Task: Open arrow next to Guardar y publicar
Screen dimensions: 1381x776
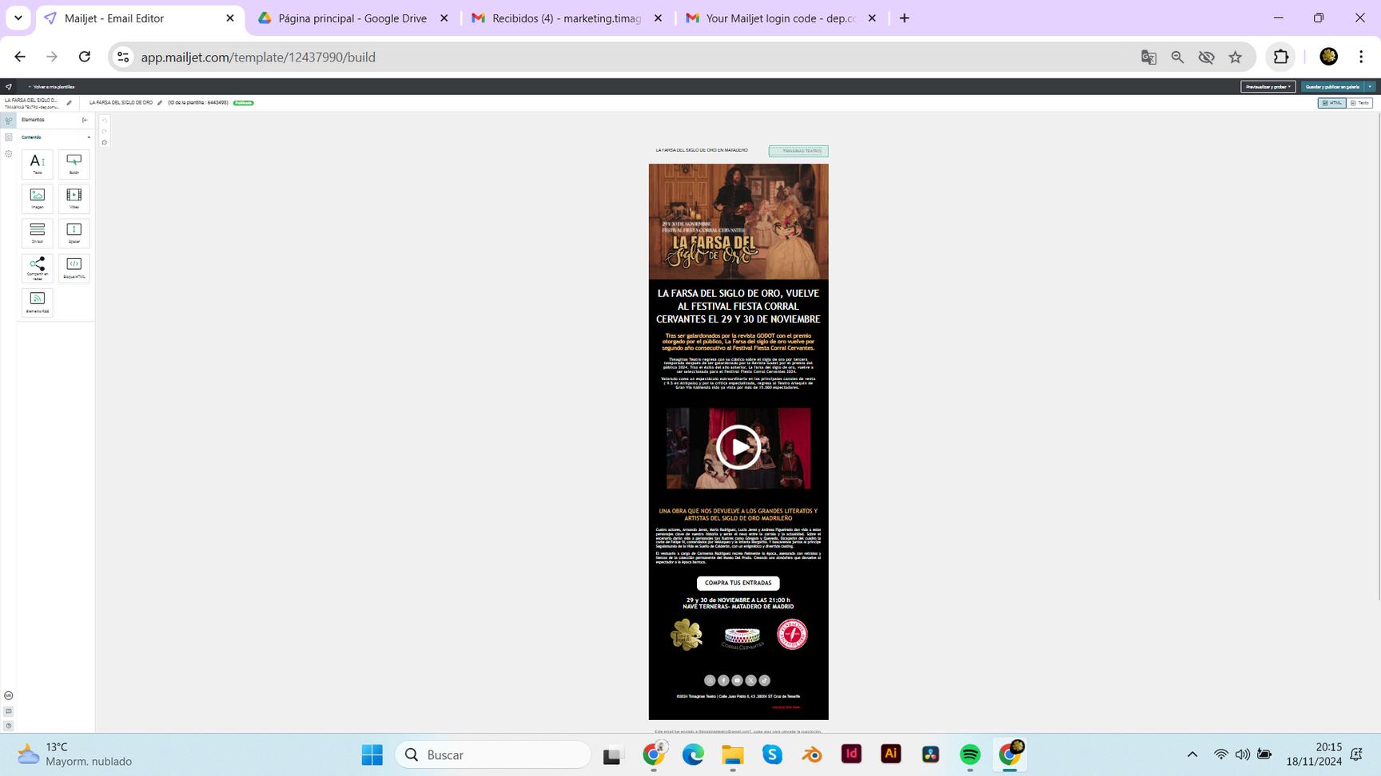Action: [1370, 86]
